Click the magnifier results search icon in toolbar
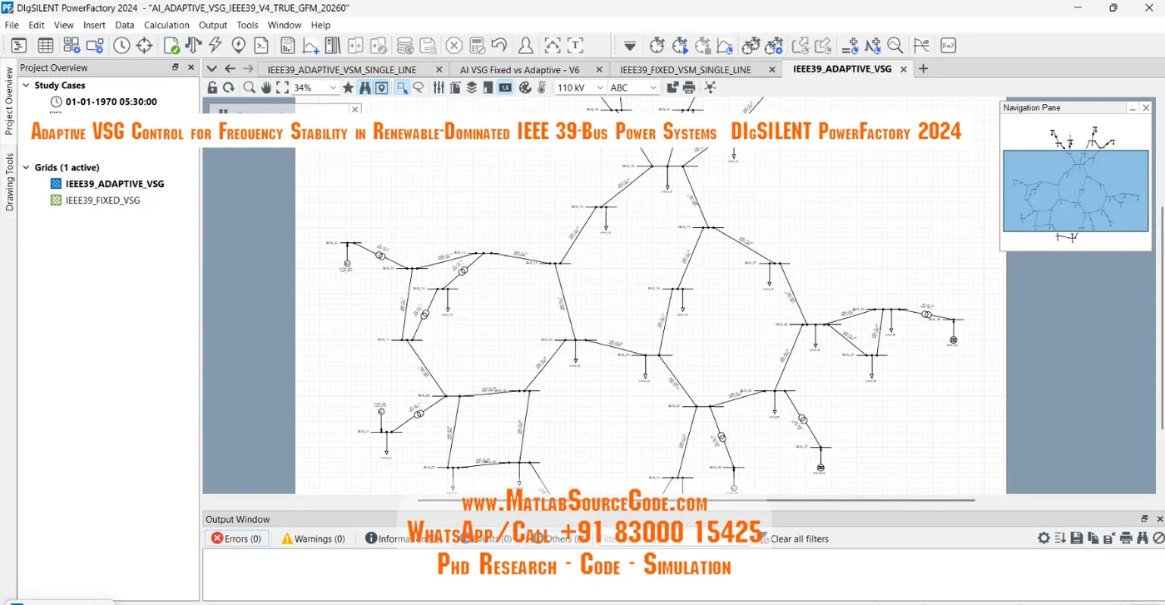 tap(895, 46)
